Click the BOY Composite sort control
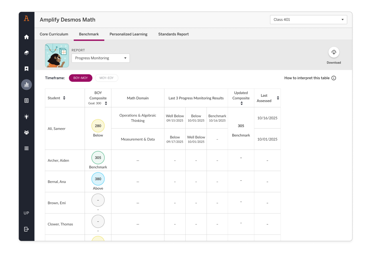371x254 pixels. tap(106, 103)
